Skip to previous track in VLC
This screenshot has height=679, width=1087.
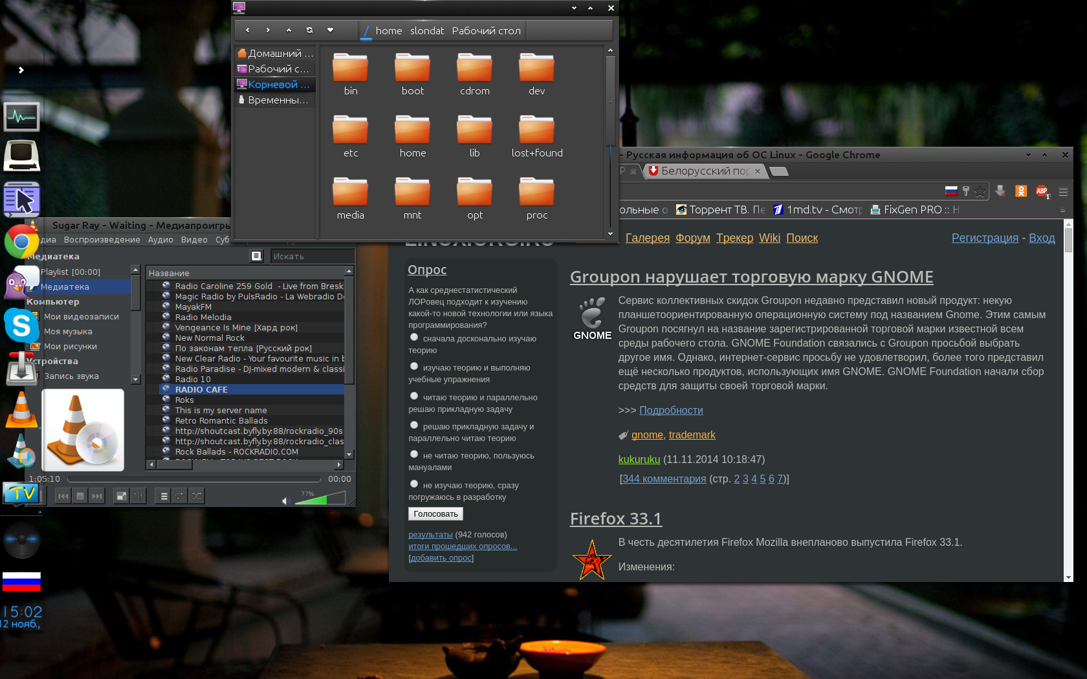(63, 496)
